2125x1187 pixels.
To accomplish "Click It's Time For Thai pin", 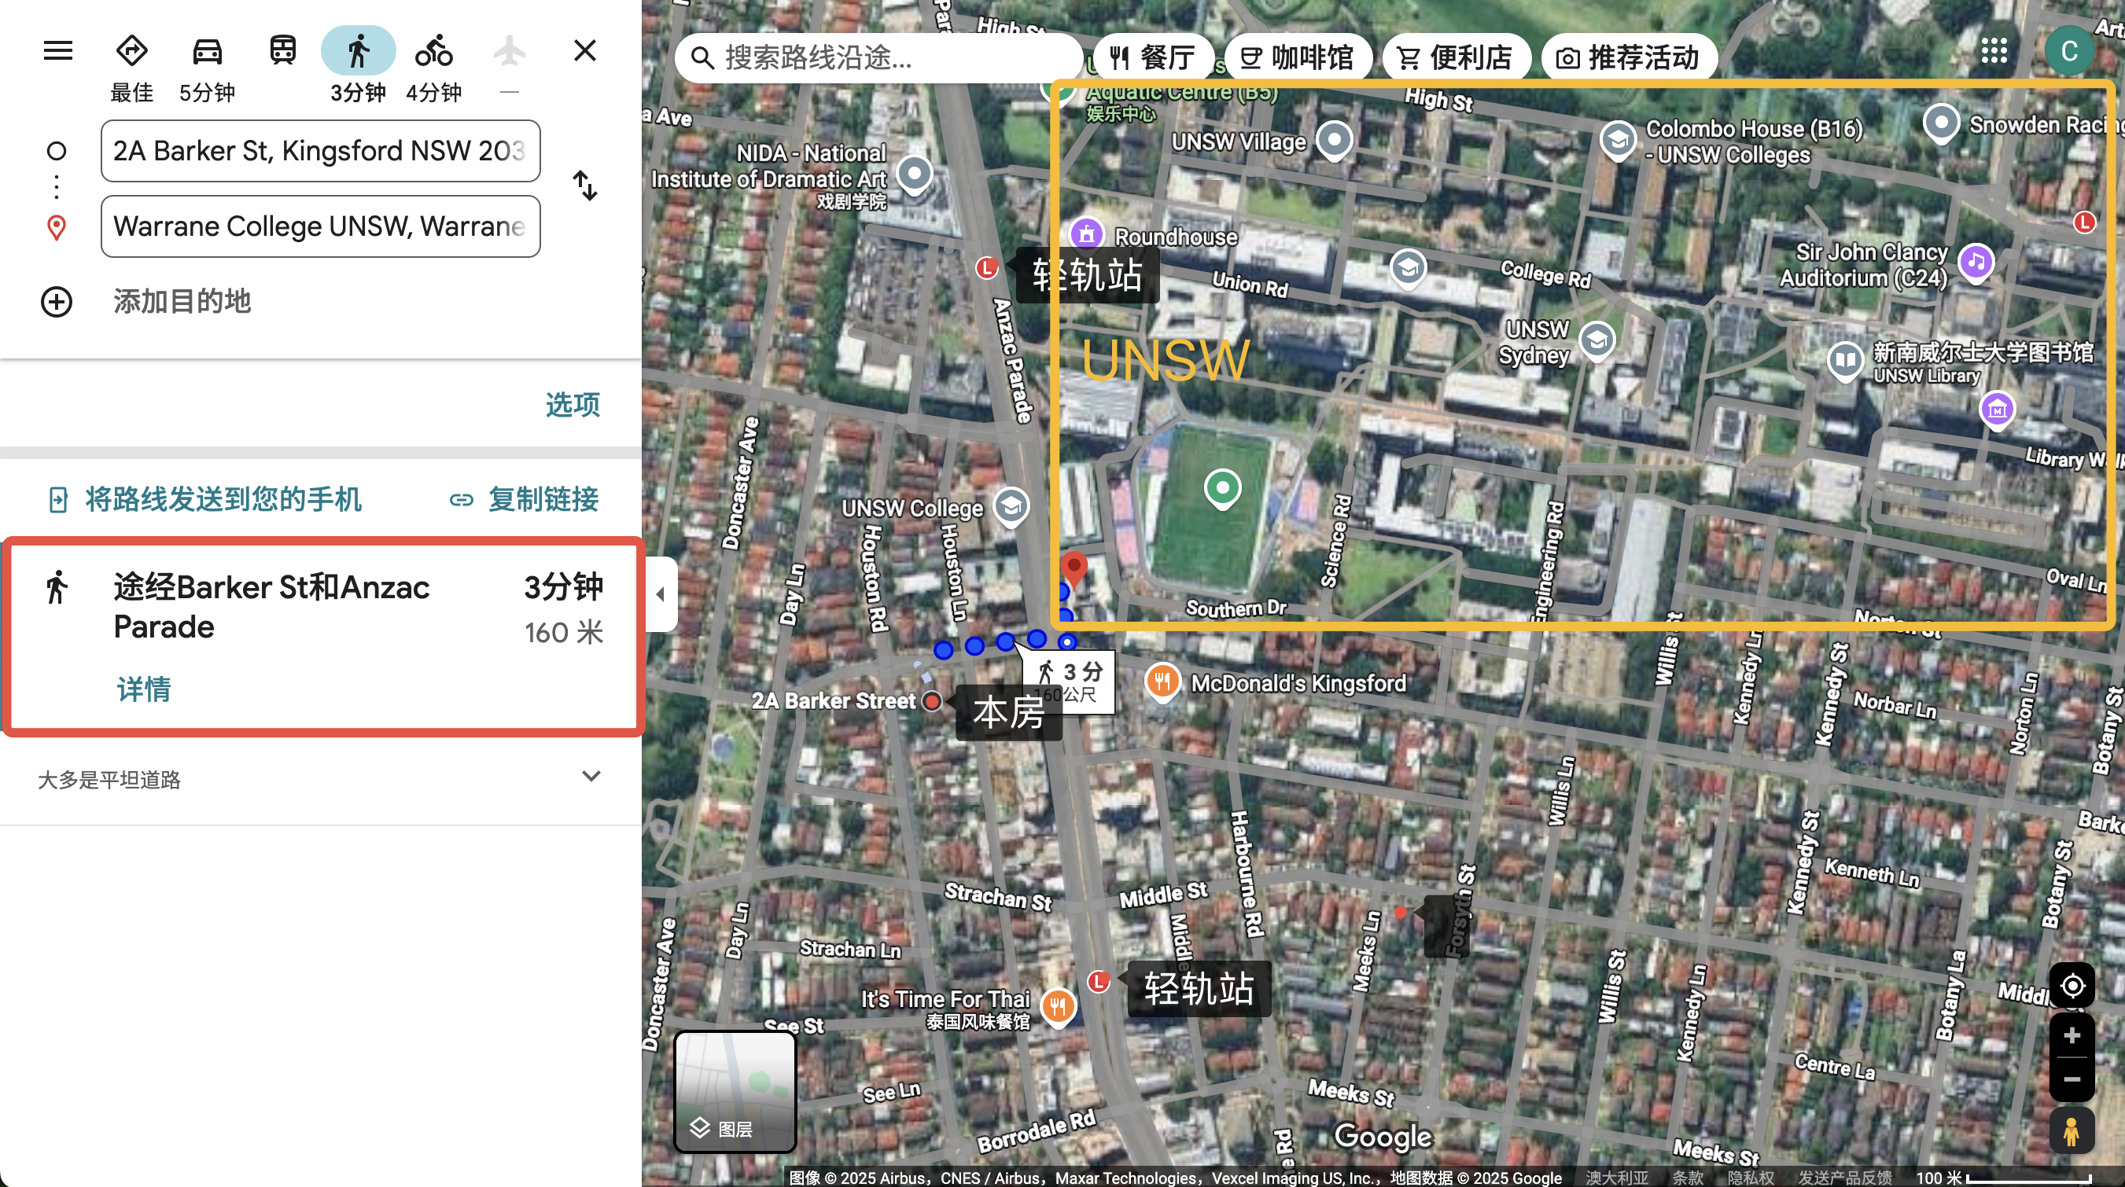I will 1059,1005.
